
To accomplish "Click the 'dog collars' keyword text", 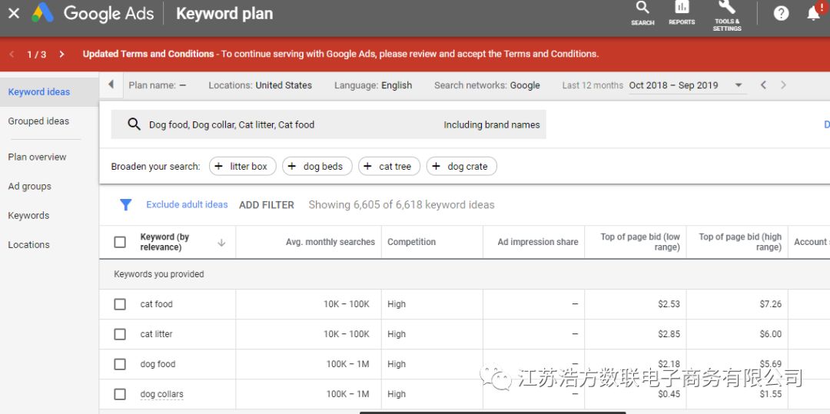I will 161,395.
